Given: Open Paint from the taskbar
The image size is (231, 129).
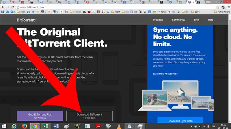Looking at the screenshot, I should tap(66, 126).
